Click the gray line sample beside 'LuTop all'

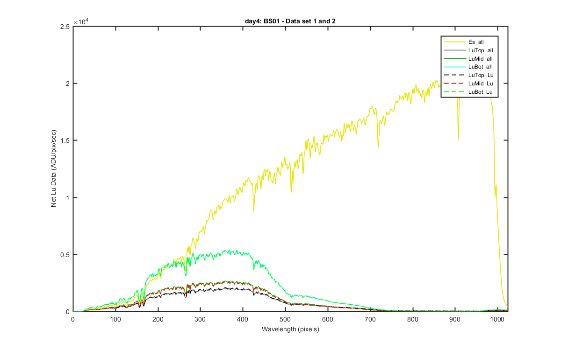click(x=454, y=50)
